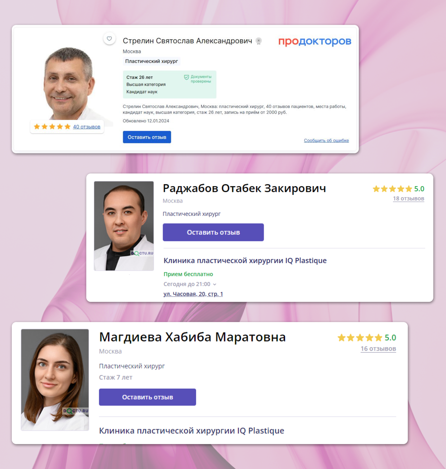Click Оставить отзыв for Стрелин
The image size is (446, 469).
pos(147,137)
